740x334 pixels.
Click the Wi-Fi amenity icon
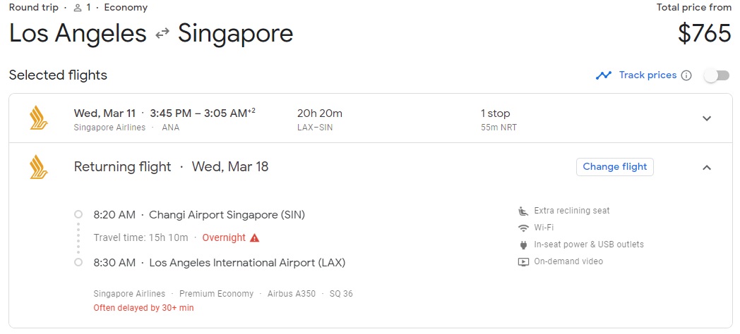[523, 228]
